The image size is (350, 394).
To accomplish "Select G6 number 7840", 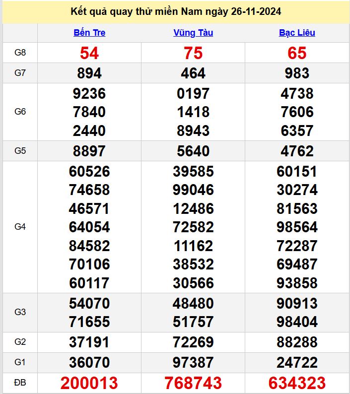I will [x=89, y=112].
